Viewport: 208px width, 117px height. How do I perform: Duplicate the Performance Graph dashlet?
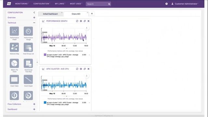tap(84, 21)
